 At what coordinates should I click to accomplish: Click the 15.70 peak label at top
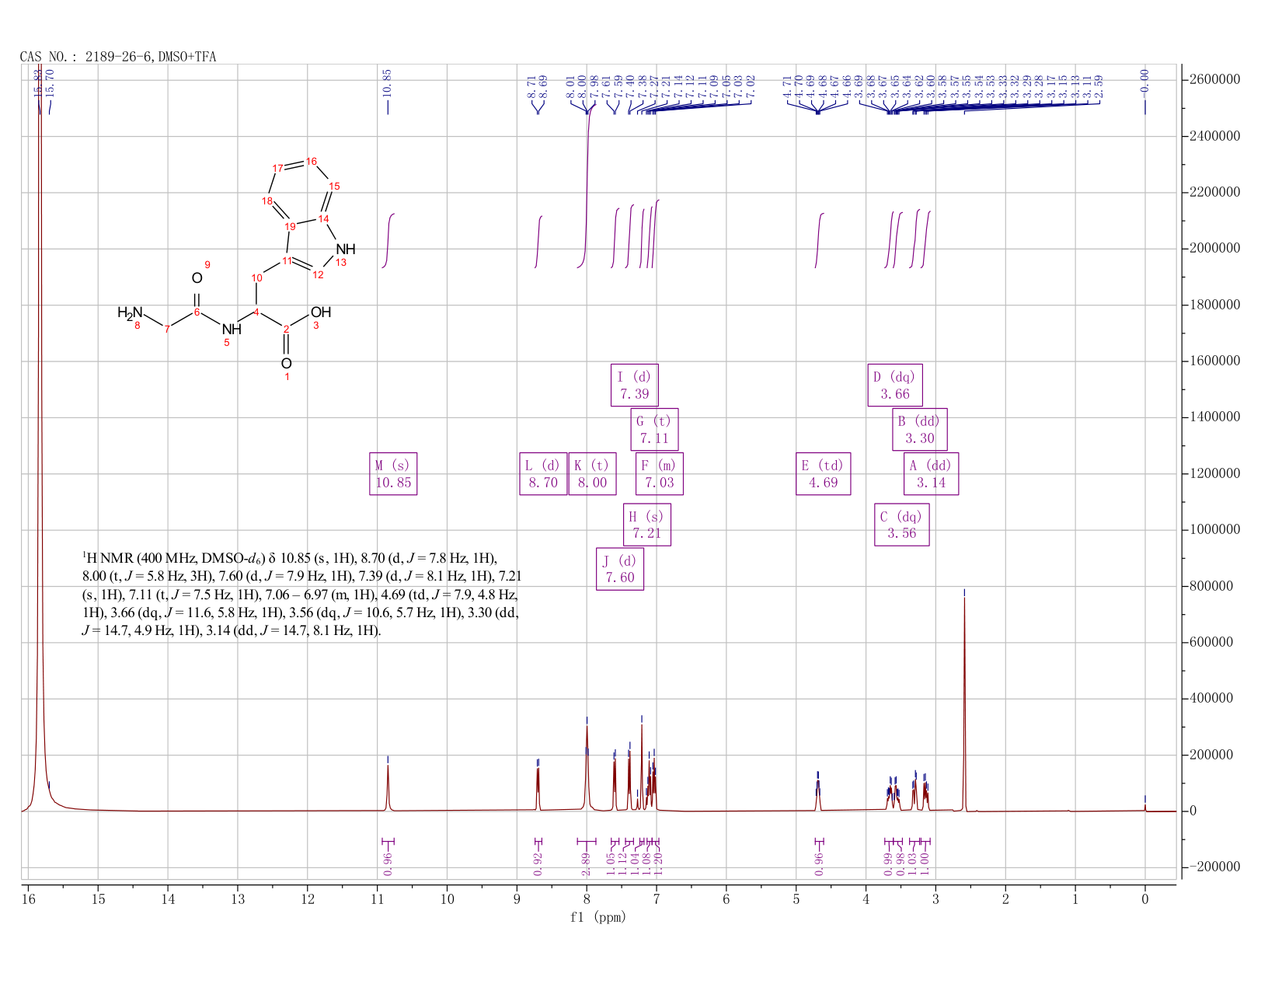pyautogui.click(x=51, y=82)
